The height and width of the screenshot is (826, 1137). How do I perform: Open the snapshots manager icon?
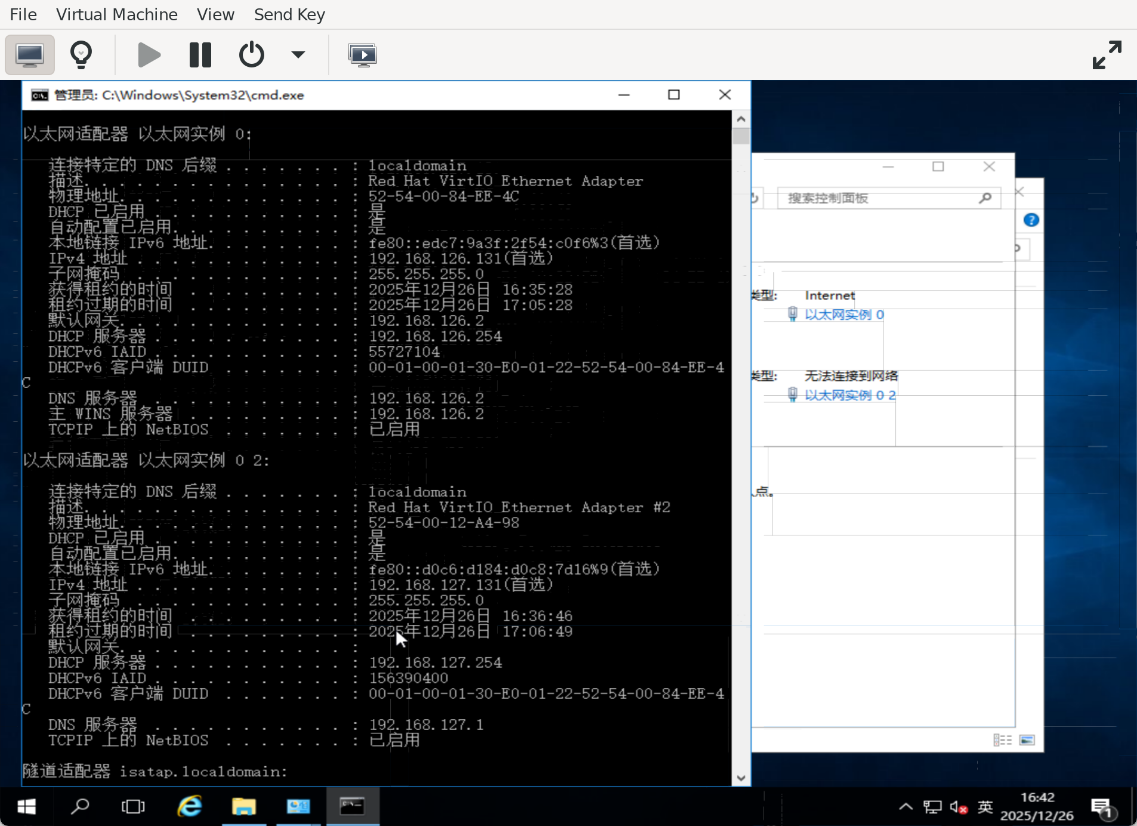click(362, 55)
